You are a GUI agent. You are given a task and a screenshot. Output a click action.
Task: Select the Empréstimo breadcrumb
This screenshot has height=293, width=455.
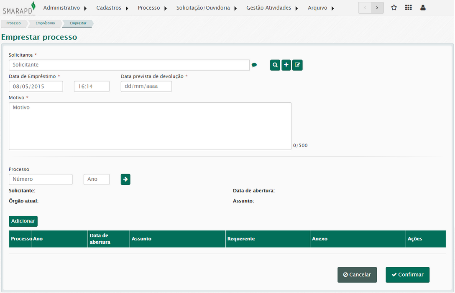pos(45,23)
